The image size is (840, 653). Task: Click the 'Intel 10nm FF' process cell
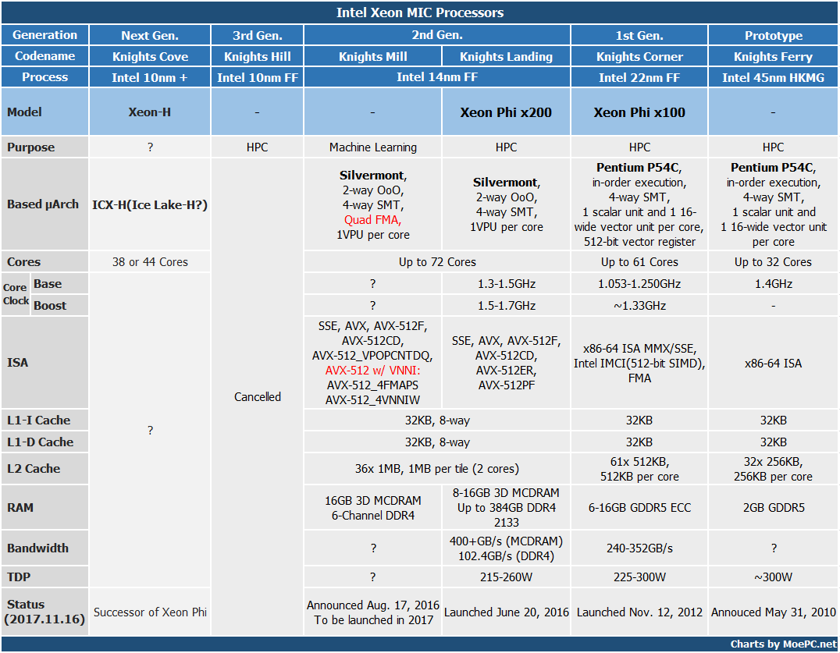pos(257,77)
